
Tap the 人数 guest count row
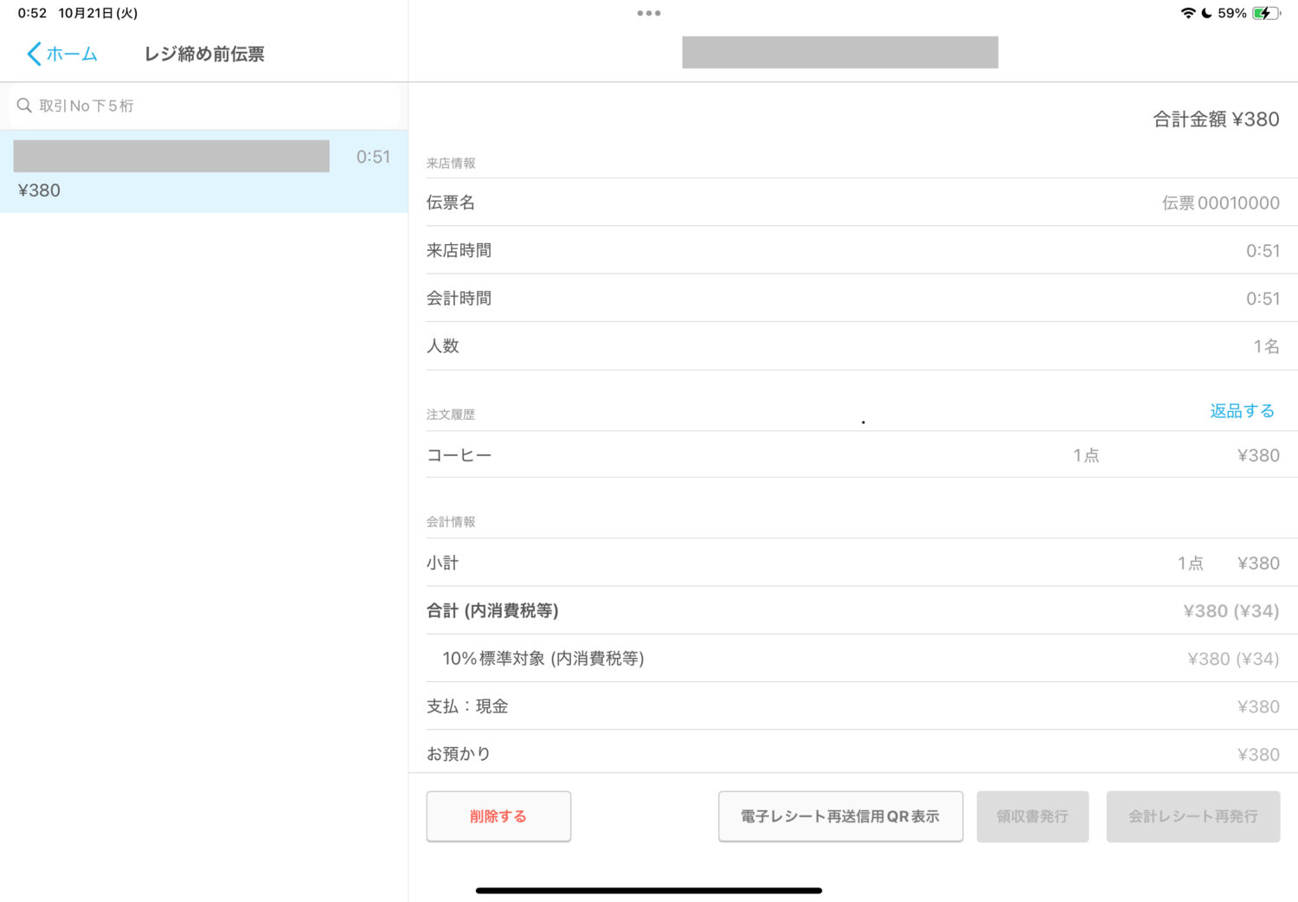[x=852, y=346]
